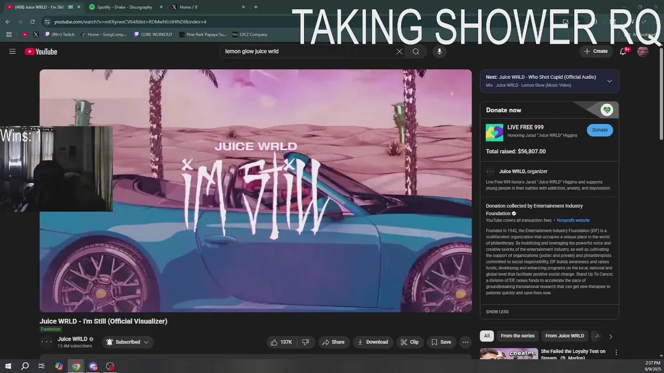The image size is (664, 373).
Task: Close the Home / X tab
Action: click(x=243, y=7)
